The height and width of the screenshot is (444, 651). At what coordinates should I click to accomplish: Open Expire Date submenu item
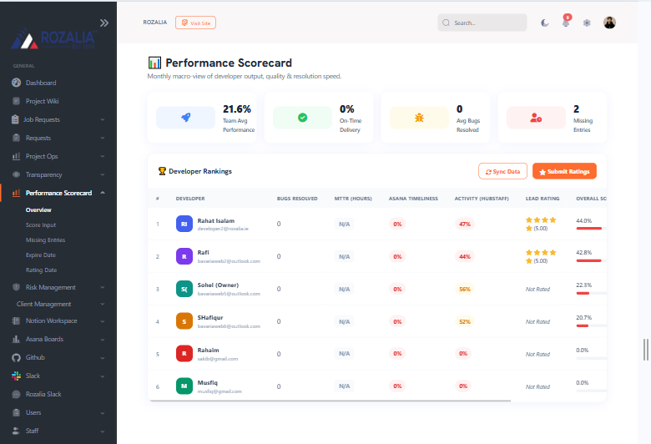click(x=41, y=255)
